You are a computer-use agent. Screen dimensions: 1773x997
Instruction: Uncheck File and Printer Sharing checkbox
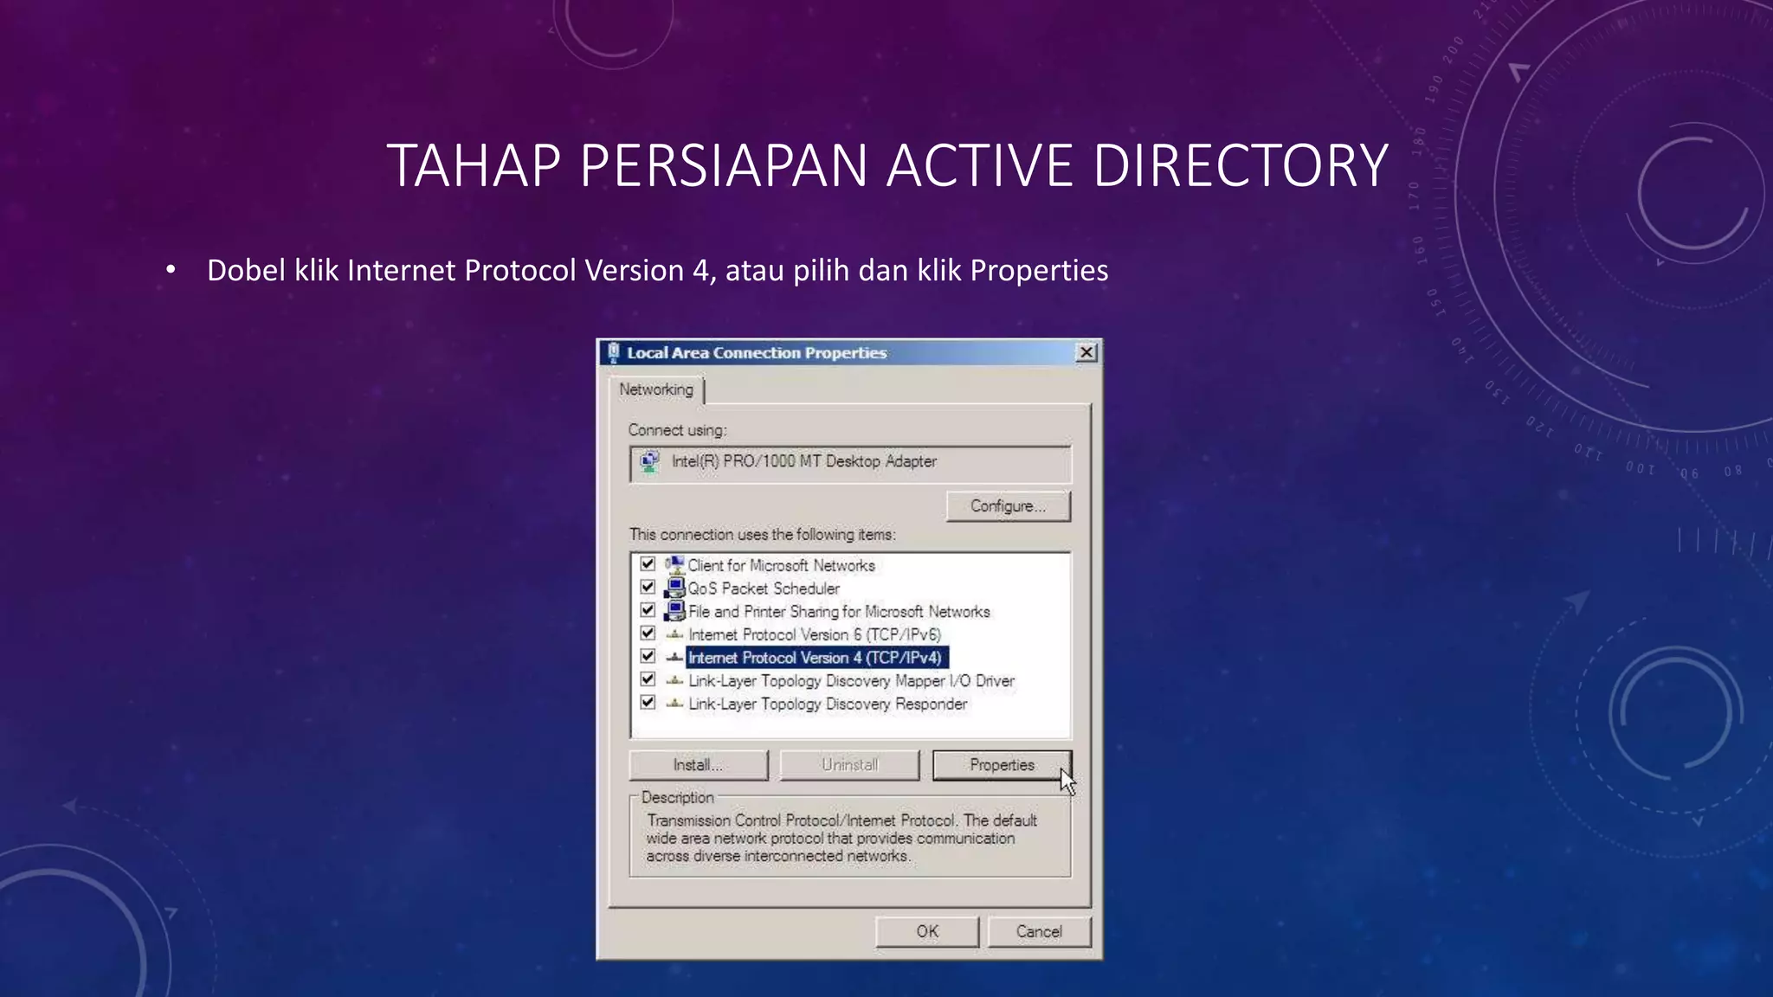pyautogui.click(x=648, y=610)
